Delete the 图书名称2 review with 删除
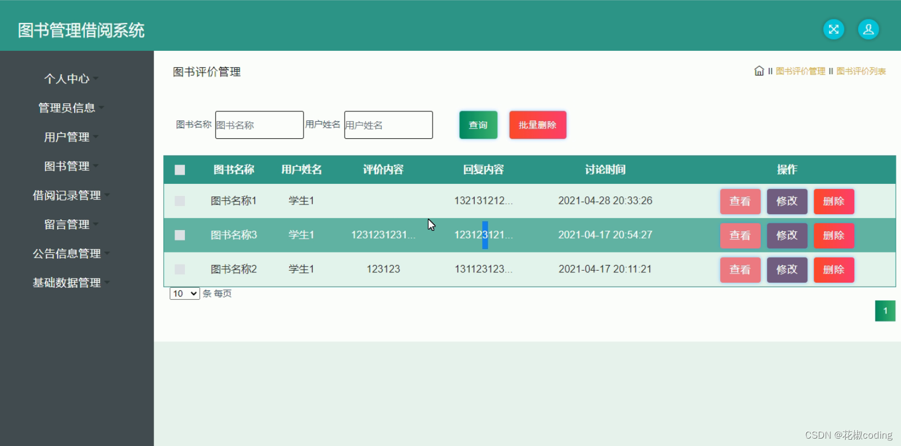Viewport: 901px width, 446px height. pos(834,270)
